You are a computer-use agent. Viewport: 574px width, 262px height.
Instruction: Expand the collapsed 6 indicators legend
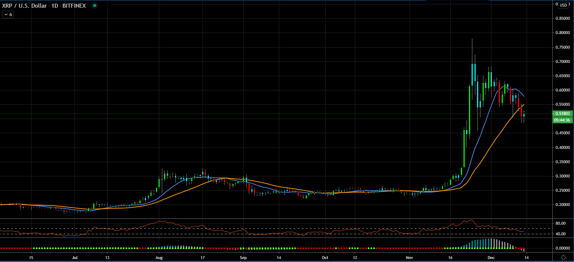coord(8,15)
